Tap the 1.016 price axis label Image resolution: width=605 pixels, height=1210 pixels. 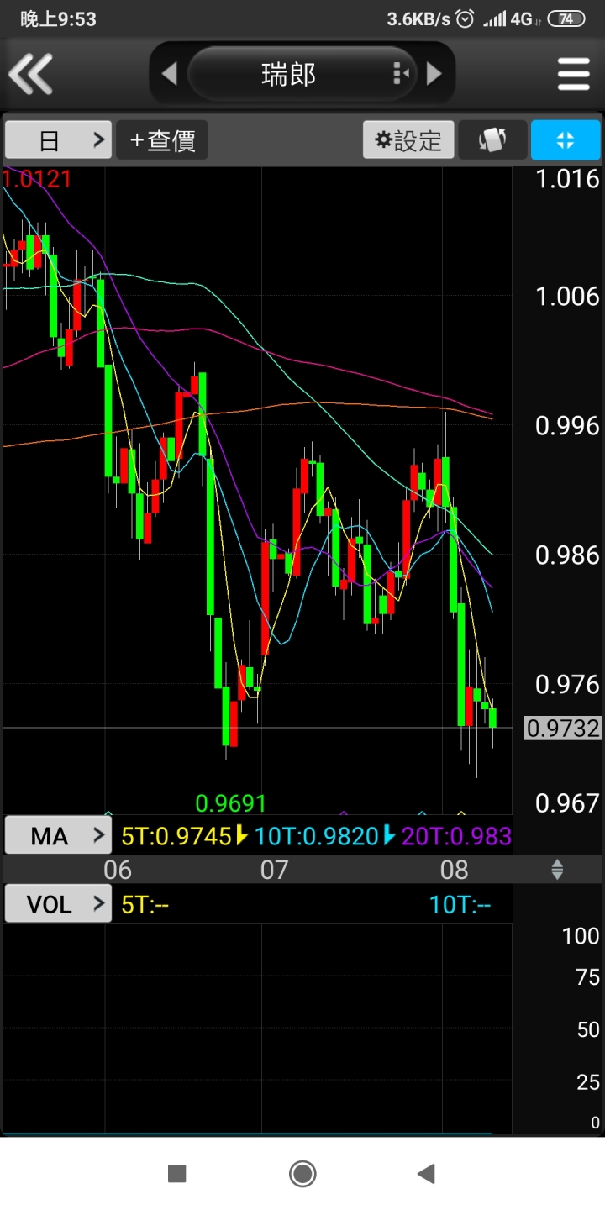568,178
